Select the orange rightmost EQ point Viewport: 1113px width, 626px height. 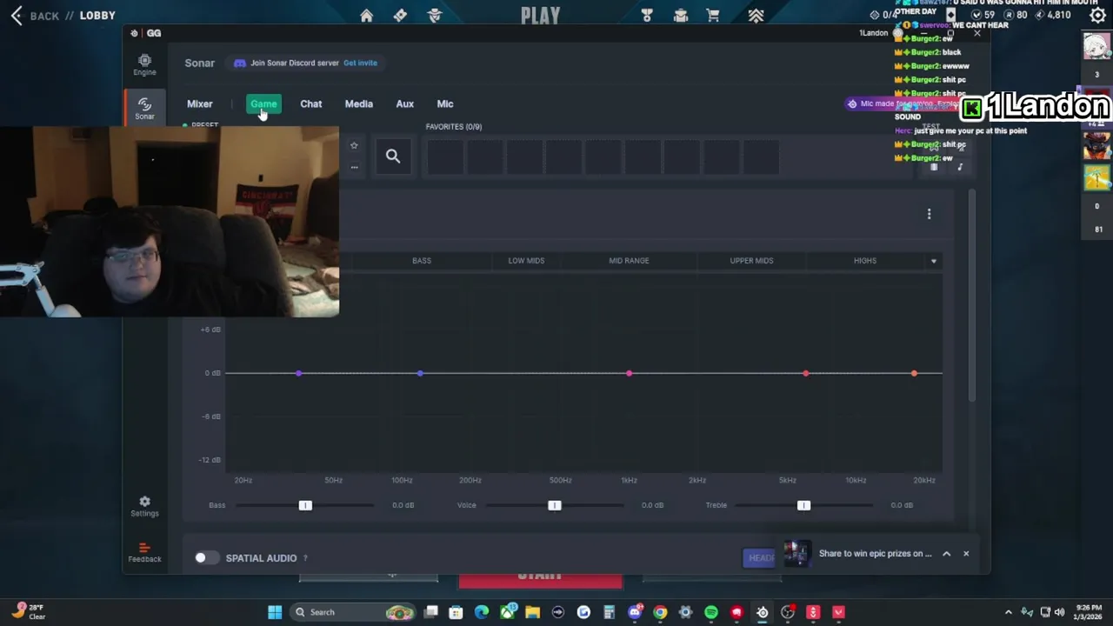click(914, 373)
